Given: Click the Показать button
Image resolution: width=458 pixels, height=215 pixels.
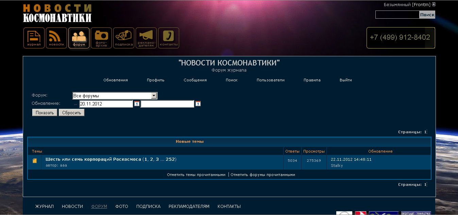Looking at the screenshot, I should pos(45,113).
